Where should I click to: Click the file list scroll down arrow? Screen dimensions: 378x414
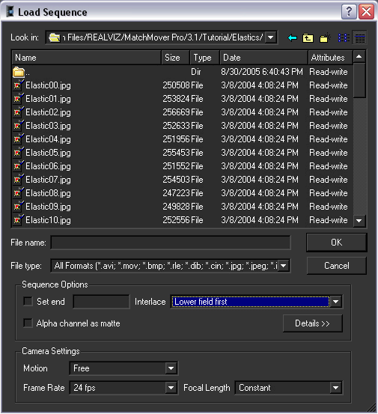point(359,220)
